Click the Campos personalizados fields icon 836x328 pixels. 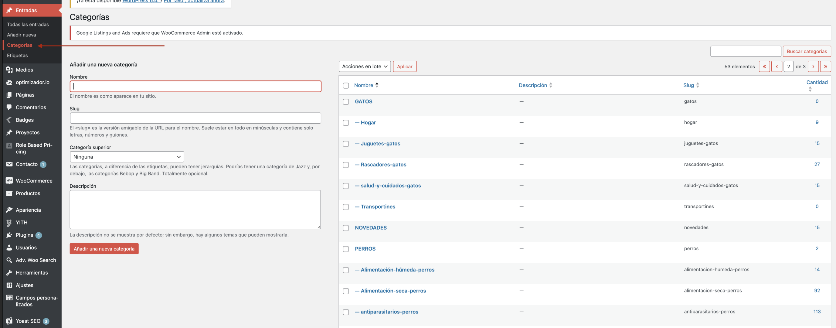click(9, 298)
